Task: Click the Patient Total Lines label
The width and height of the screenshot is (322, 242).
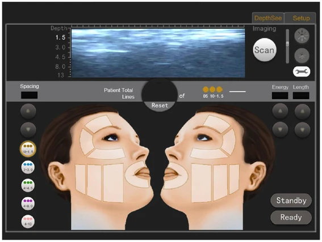Action: (x=119, y=94)
